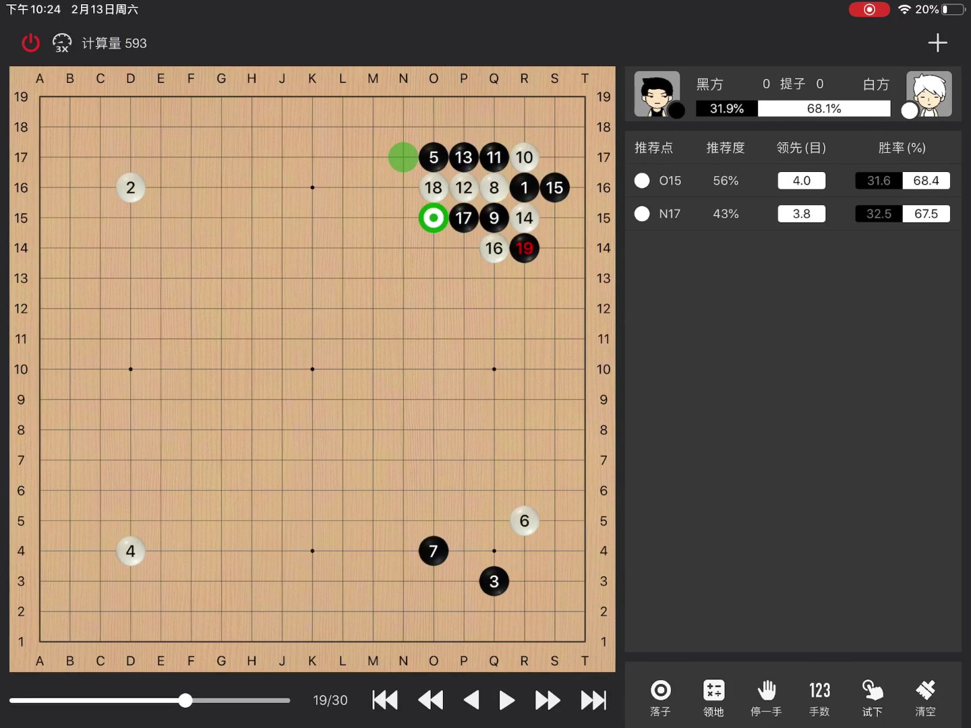Image resolution: width=971 pixels, height=728 pixels.
Task: Tap the battery 20% indicator
Action: tap(941, 9)
